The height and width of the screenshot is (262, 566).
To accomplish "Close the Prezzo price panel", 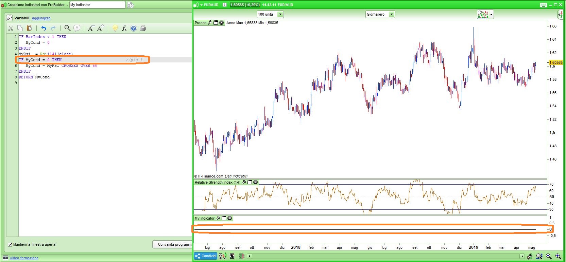I will [222, 23].
